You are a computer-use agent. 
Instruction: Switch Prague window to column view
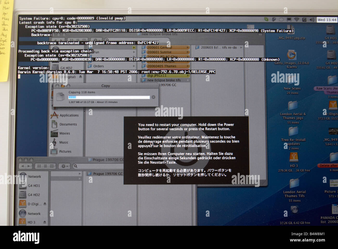52,166
